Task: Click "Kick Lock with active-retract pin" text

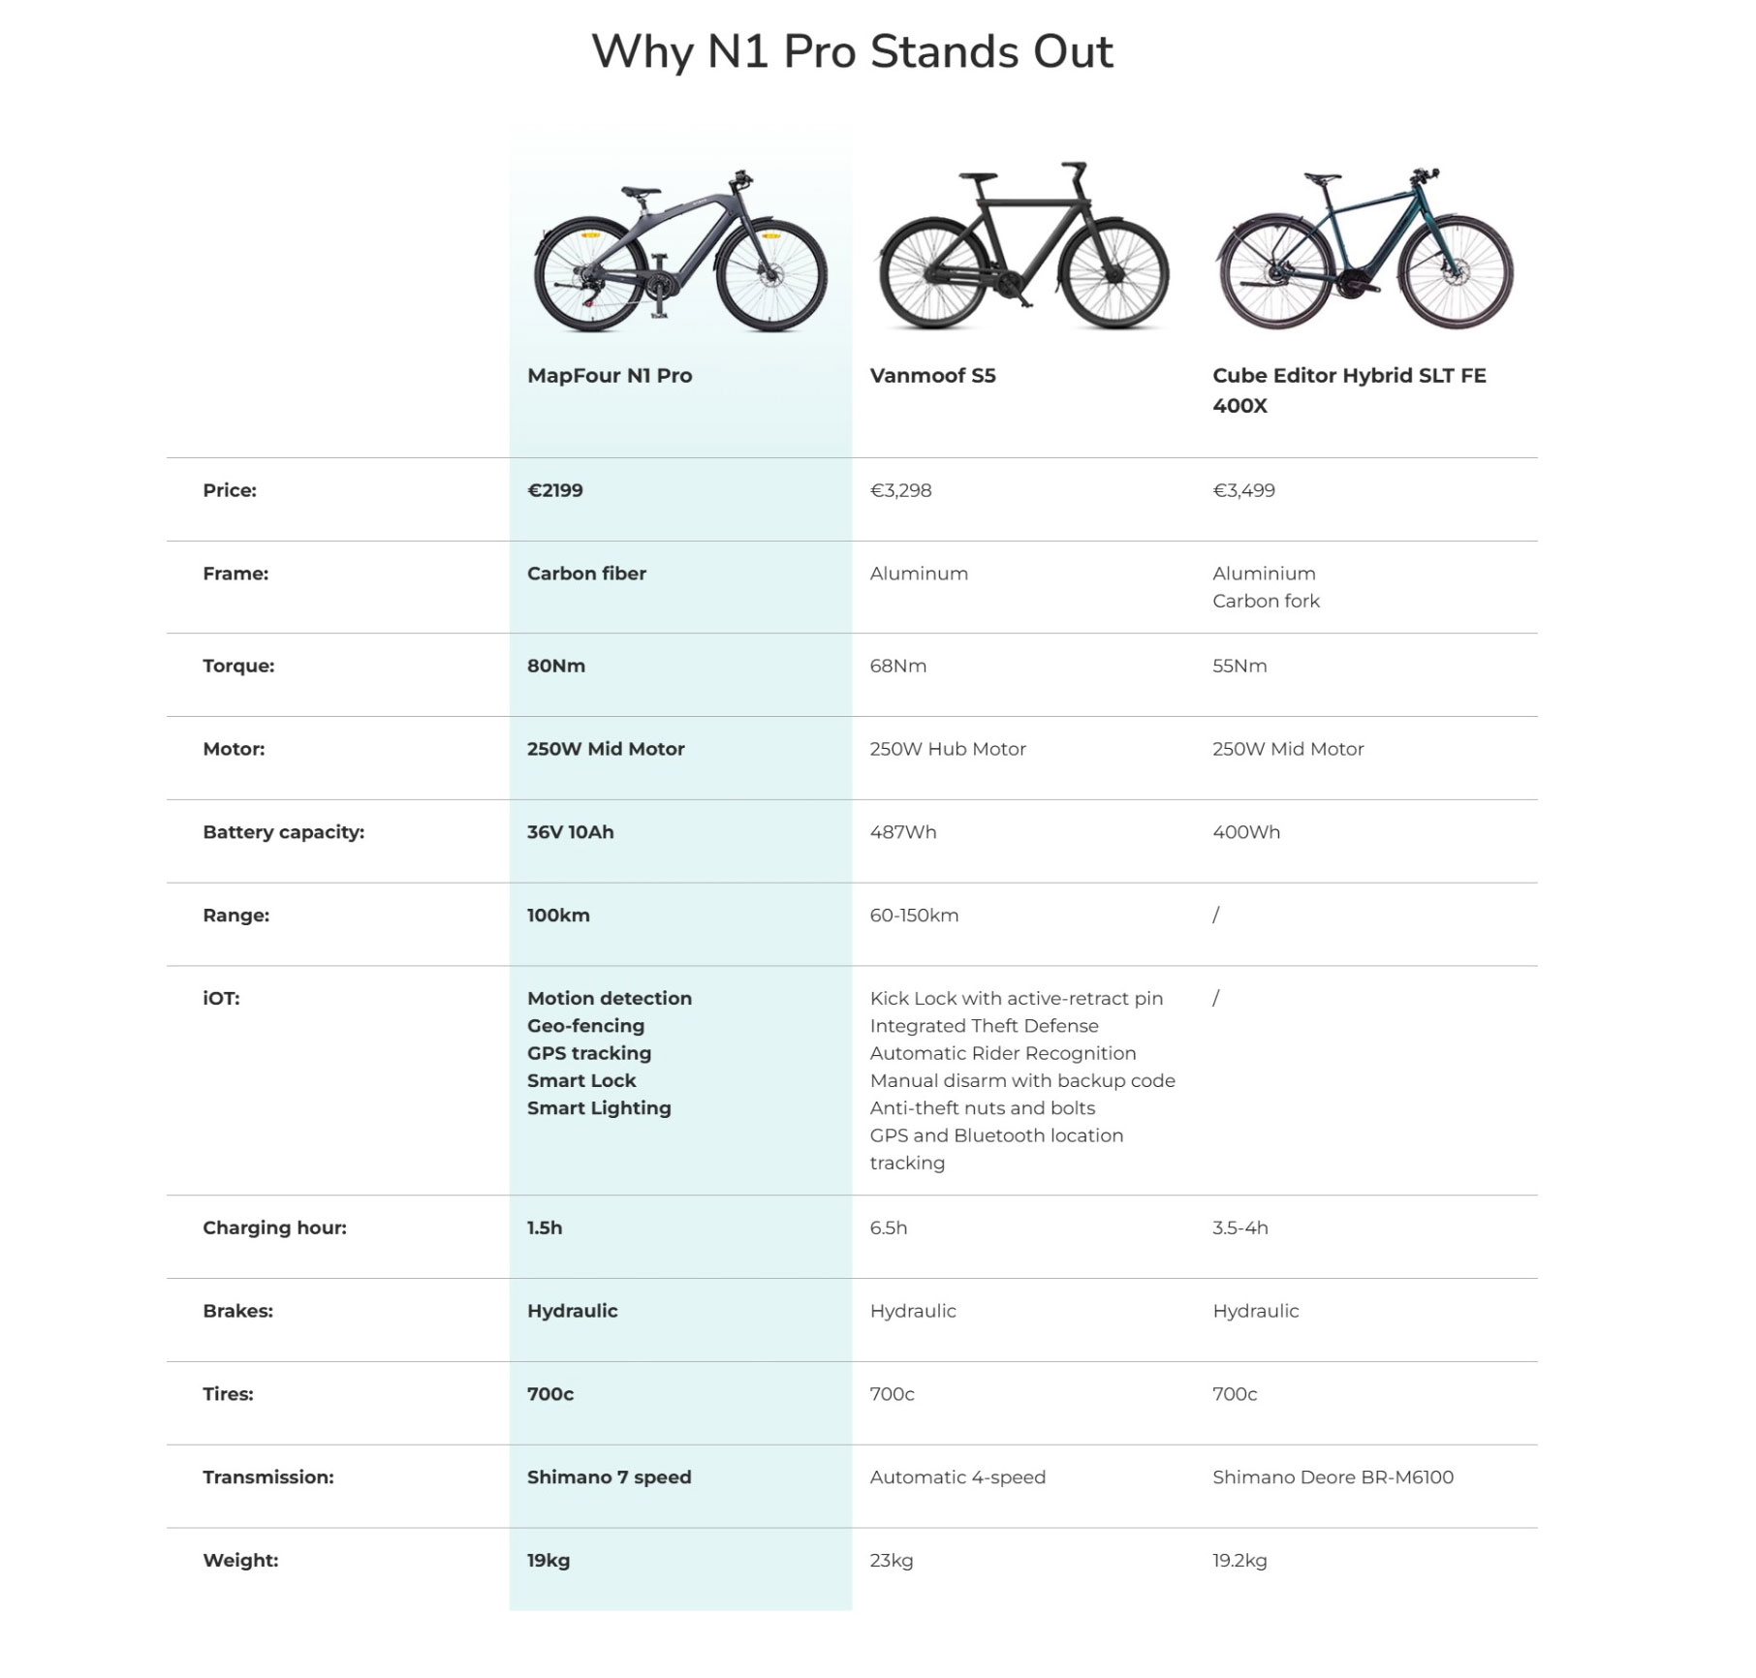Action: (1016, 998)
